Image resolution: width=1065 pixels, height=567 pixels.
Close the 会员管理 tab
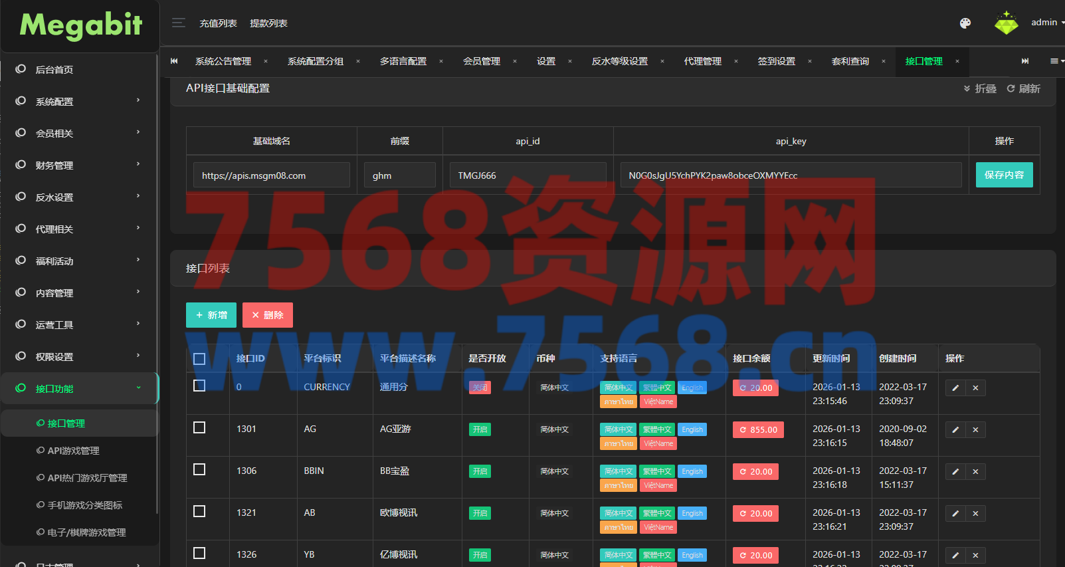[515, 61]
